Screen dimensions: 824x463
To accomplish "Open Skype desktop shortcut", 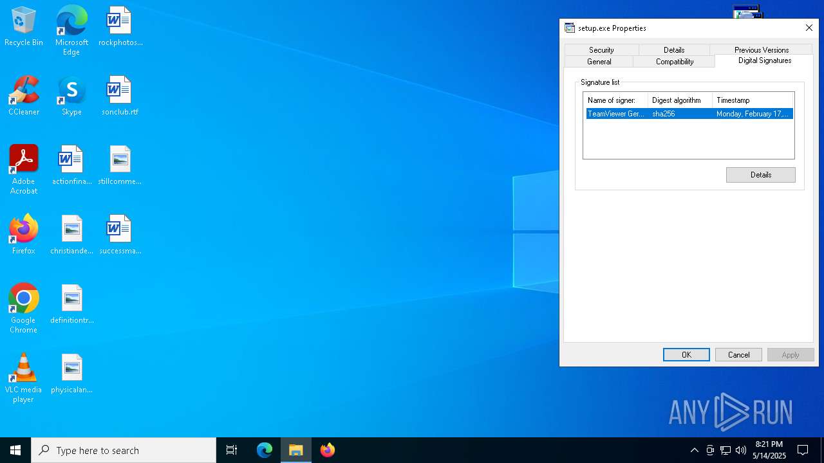I will 71,95.
